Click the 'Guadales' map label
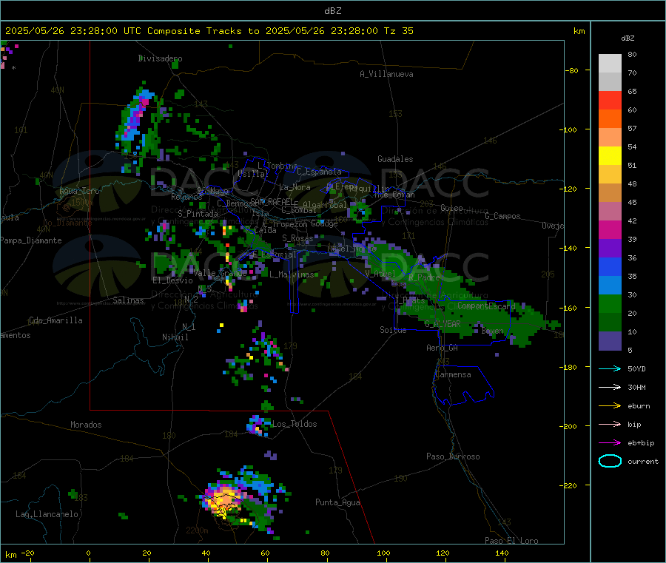 (x=395, y=159)
